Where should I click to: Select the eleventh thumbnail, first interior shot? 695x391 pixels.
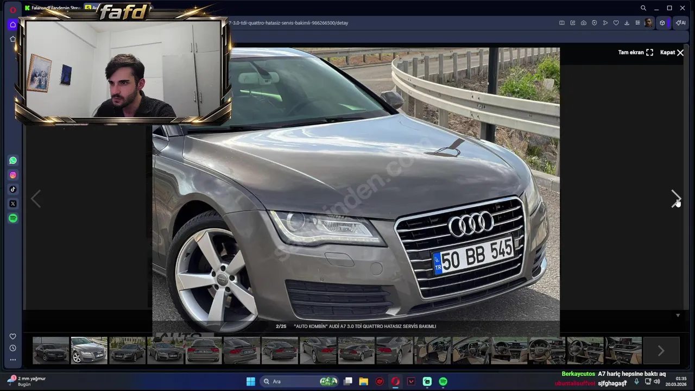pyautogui.click(x=433, y=350)
